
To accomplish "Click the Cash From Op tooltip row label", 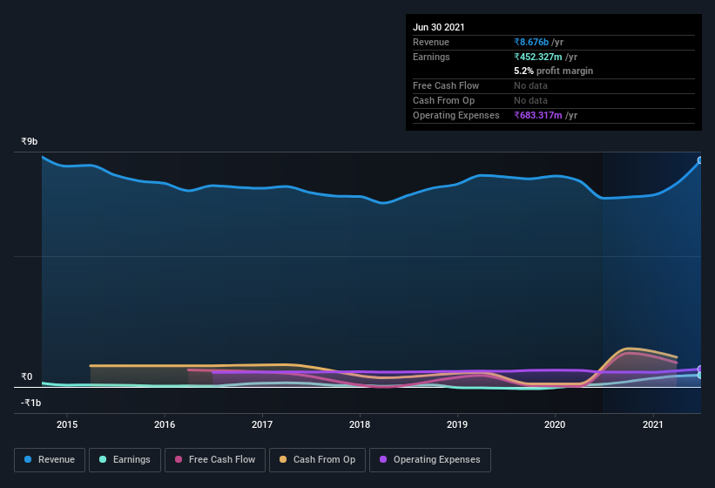I will pos(443,100).
